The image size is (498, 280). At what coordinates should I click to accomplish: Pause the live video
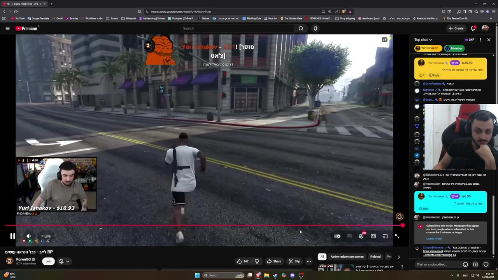click(12, 236)
